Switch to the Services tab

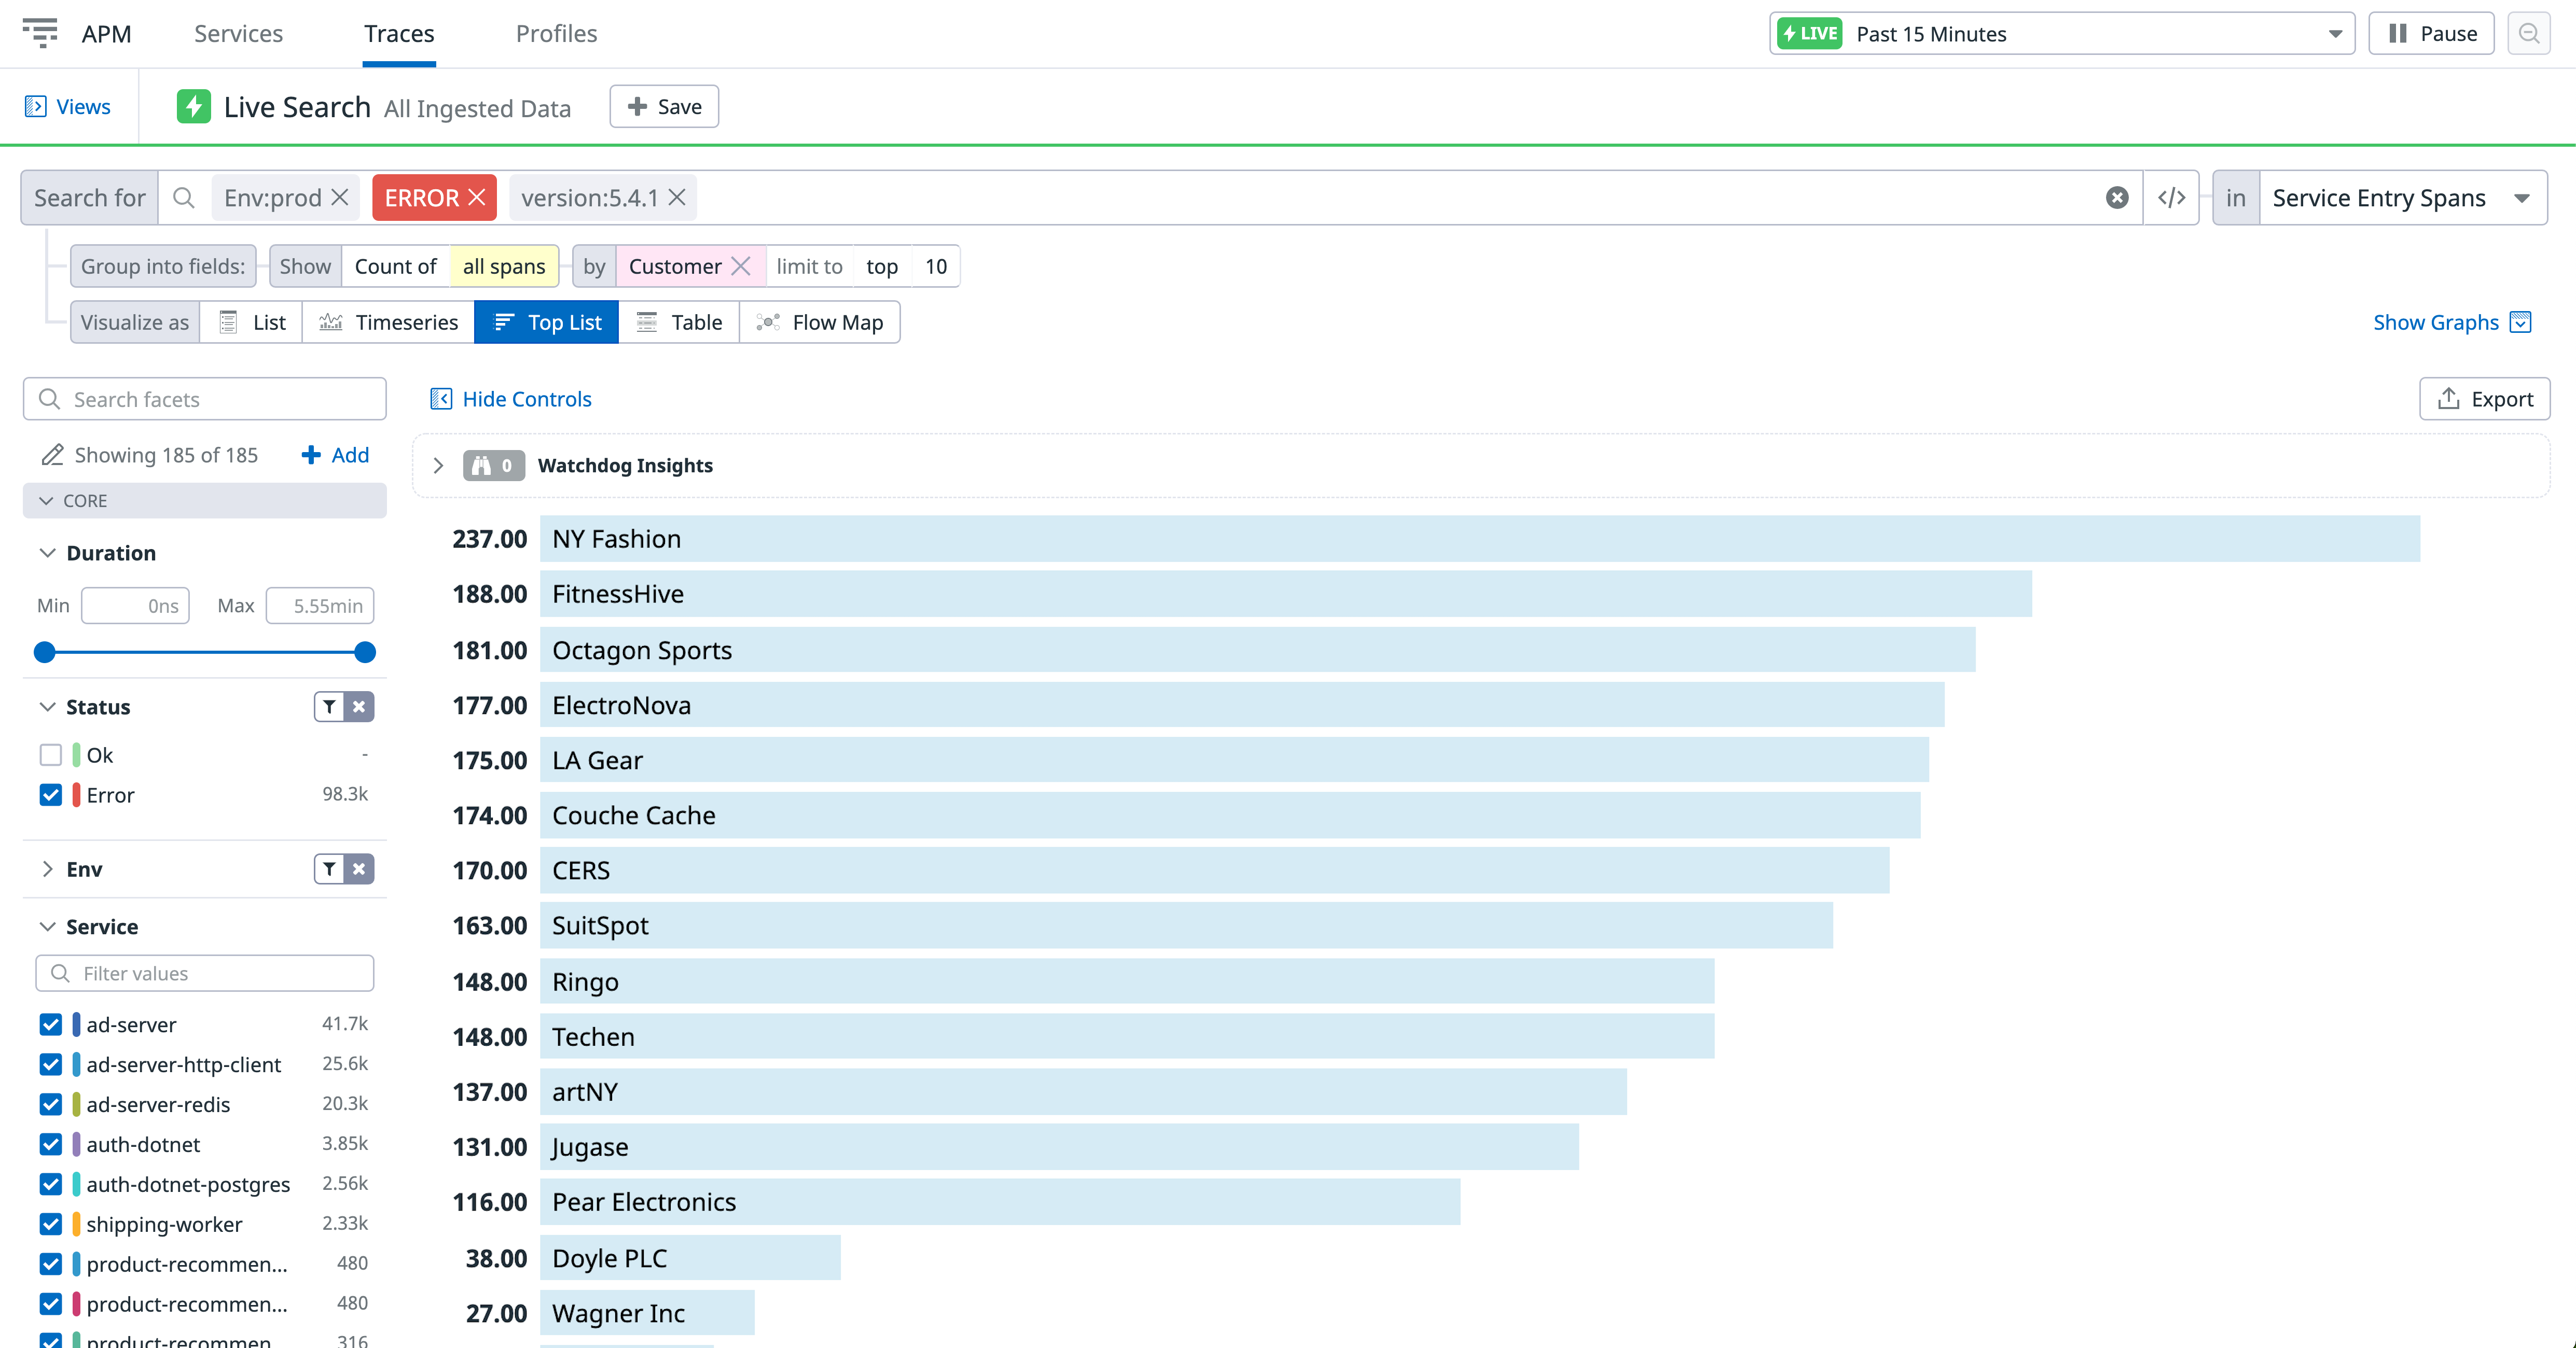(238, 33)
